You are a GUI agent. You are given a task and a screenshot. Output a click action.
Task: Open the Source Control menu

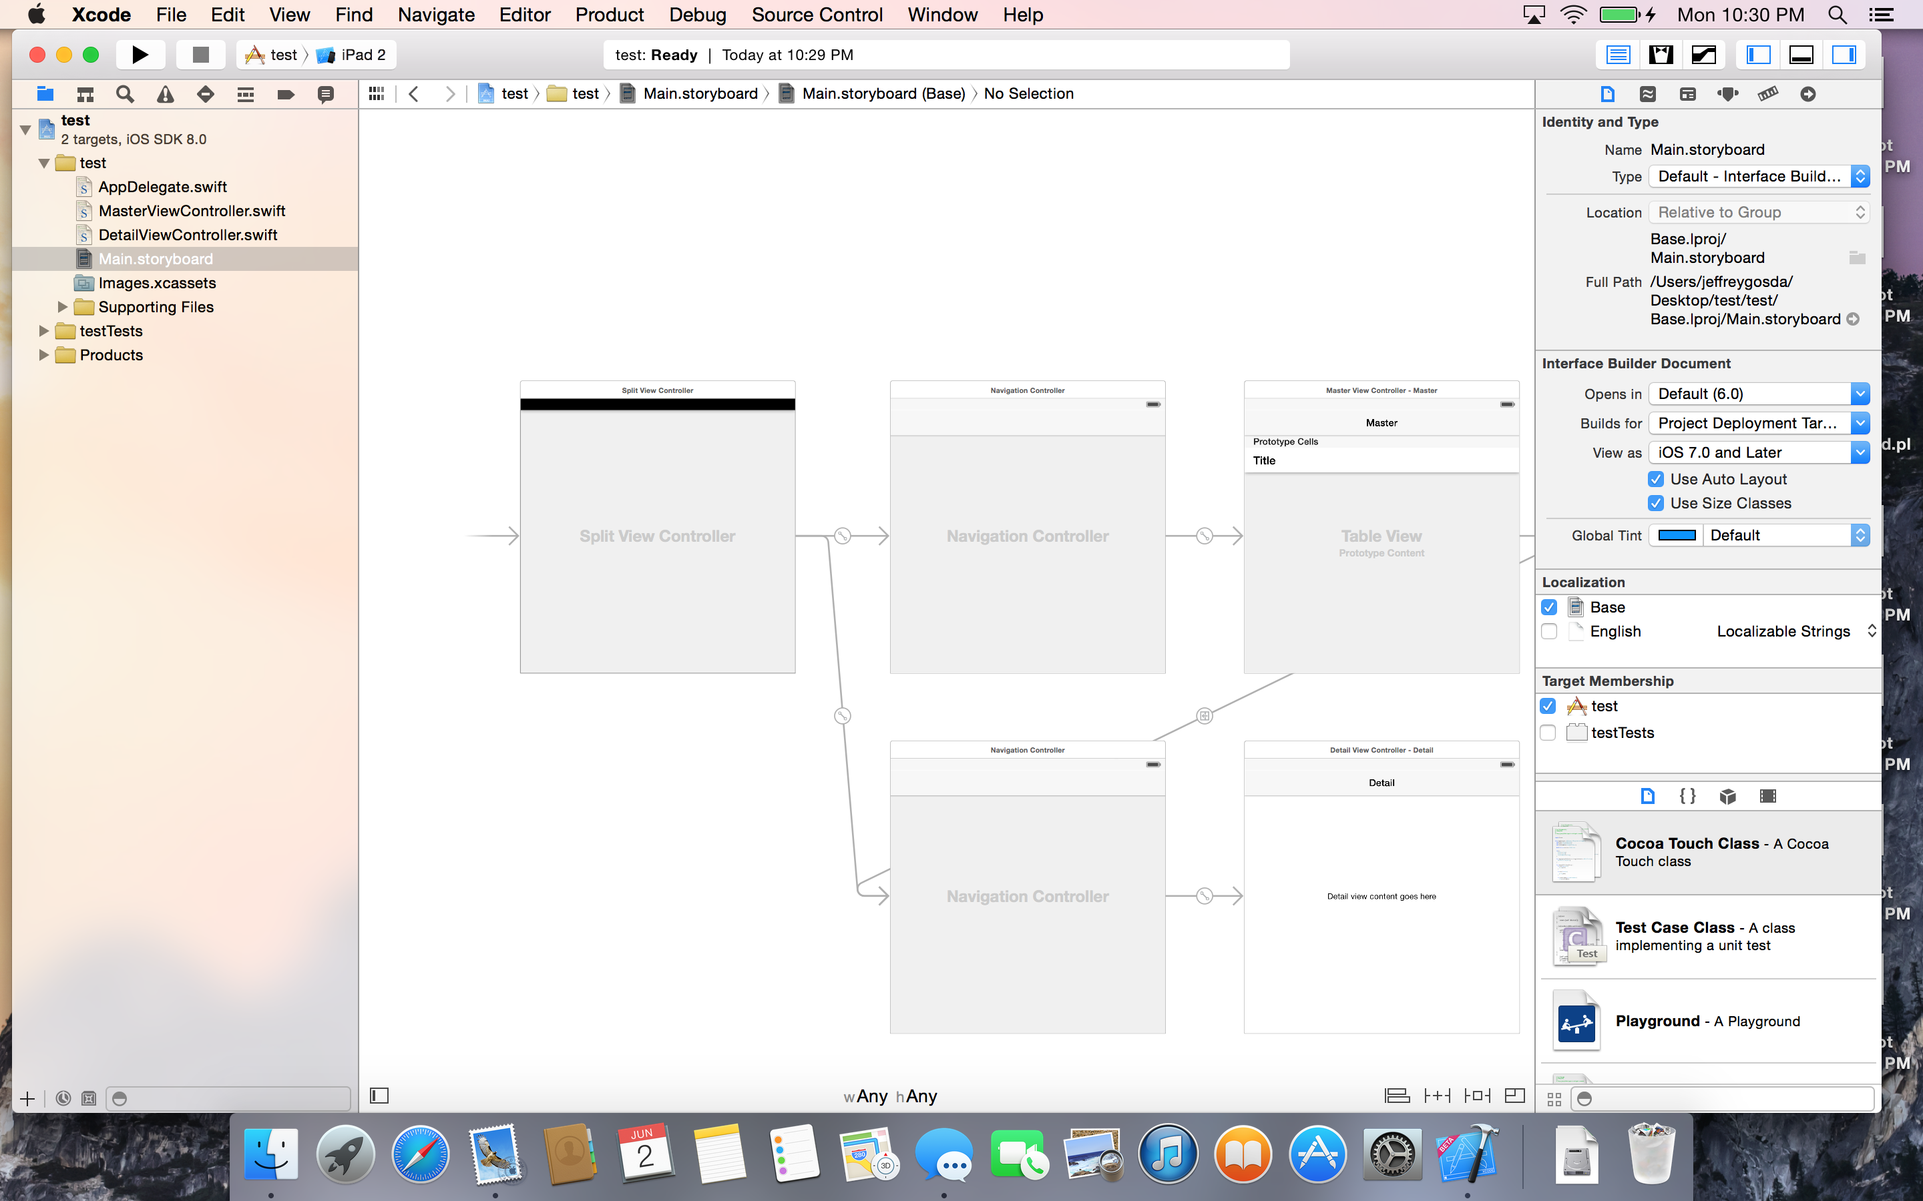[x=817, y=14]
